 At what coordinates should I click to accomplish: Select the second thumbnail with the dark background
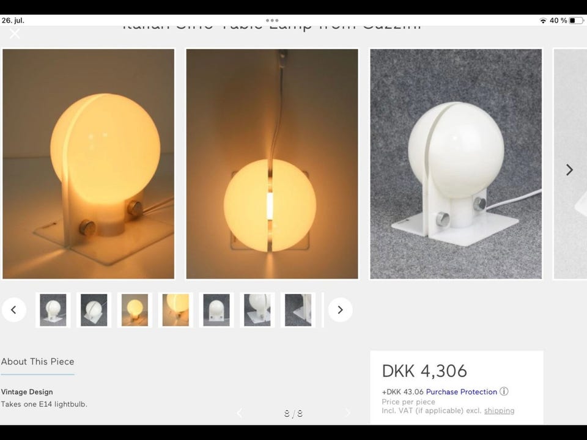[94, 310]
